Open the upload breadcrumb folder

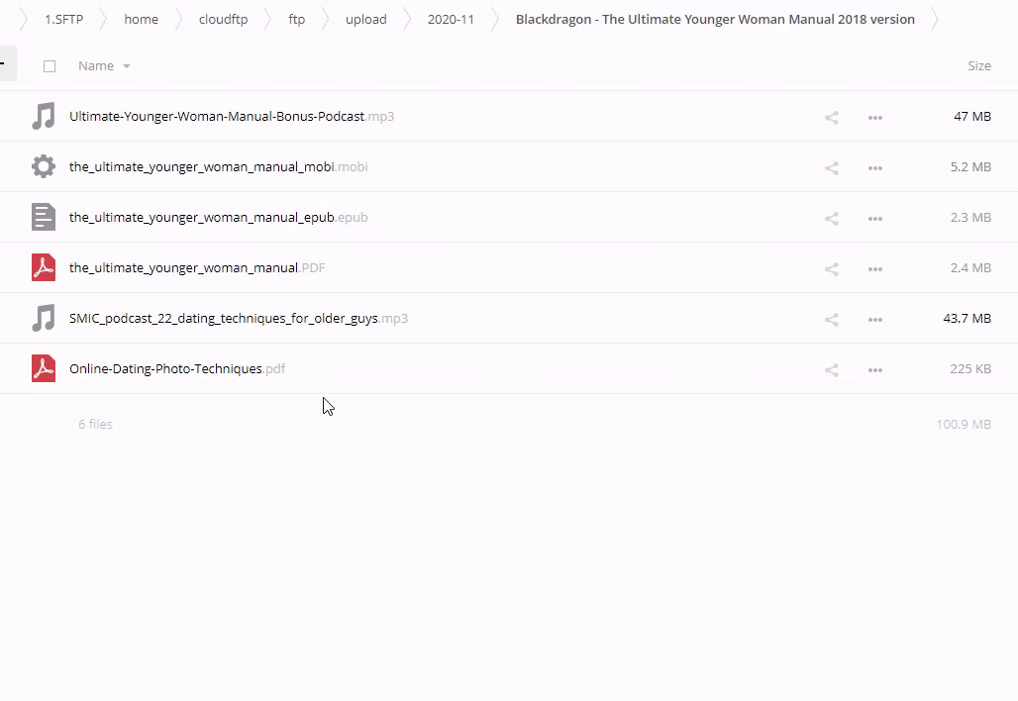coord(365,19)
